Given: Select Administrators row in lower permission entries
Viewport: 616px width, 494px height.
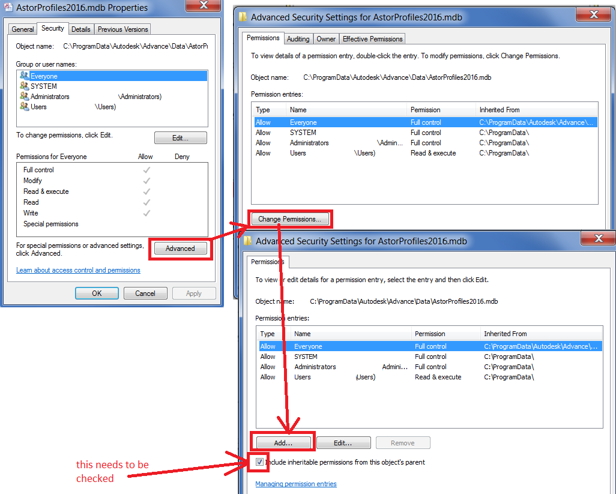Looking at the screenshot, I should tap(430, 366).
